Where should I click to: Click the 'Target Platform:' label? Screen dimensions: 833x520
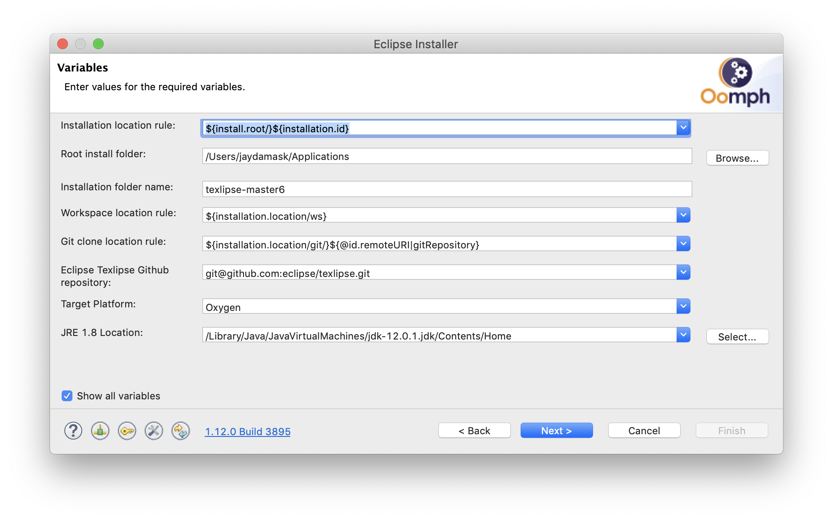pos(98,304)
